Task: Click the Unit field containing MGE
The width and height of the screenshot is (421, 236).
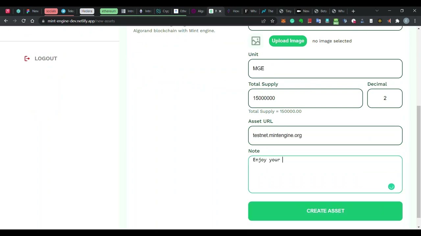Action: pos(325,69)
